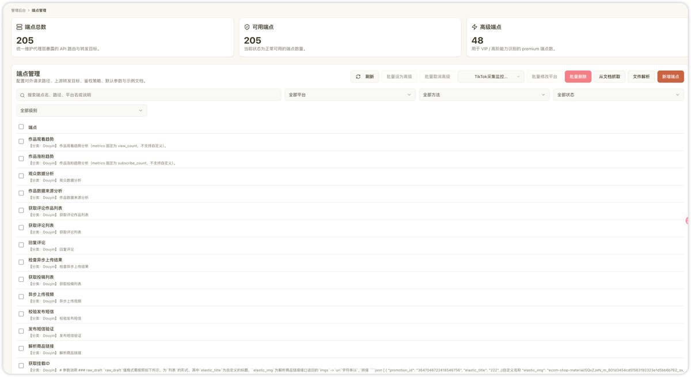
Task: Click the 异步上传视频 endpoint title
Action: [x=41, y=294]
